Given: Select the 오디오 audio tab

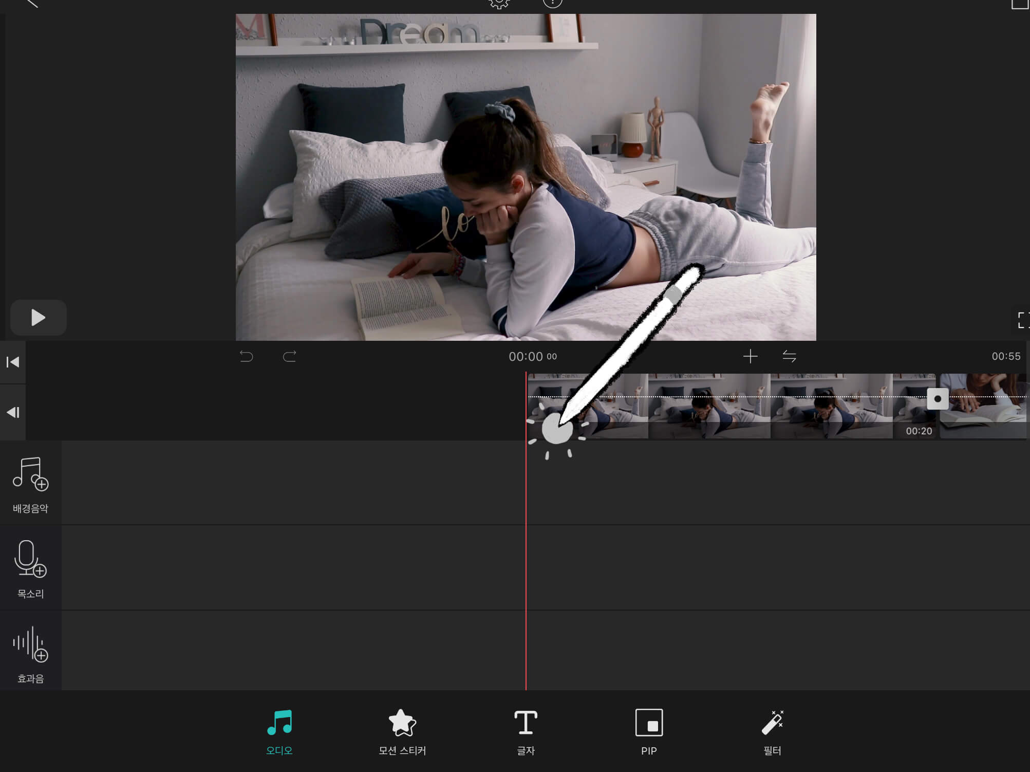Looking at the screenshot, I should 279,732.
